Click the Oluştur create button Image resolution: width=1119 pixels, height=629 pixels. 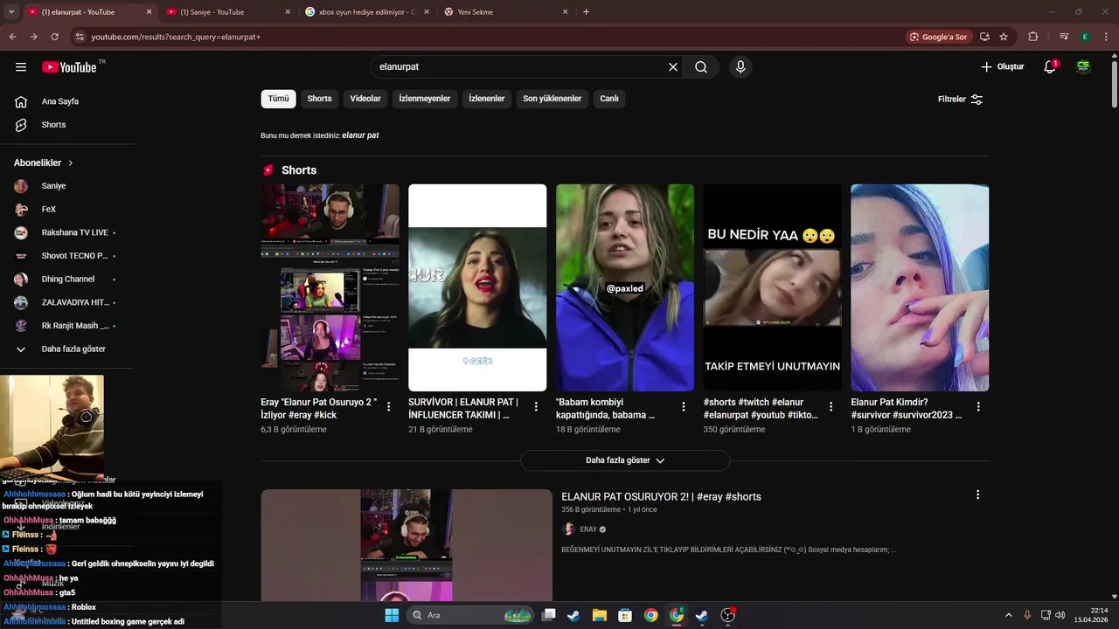(x=1002, y=67)
